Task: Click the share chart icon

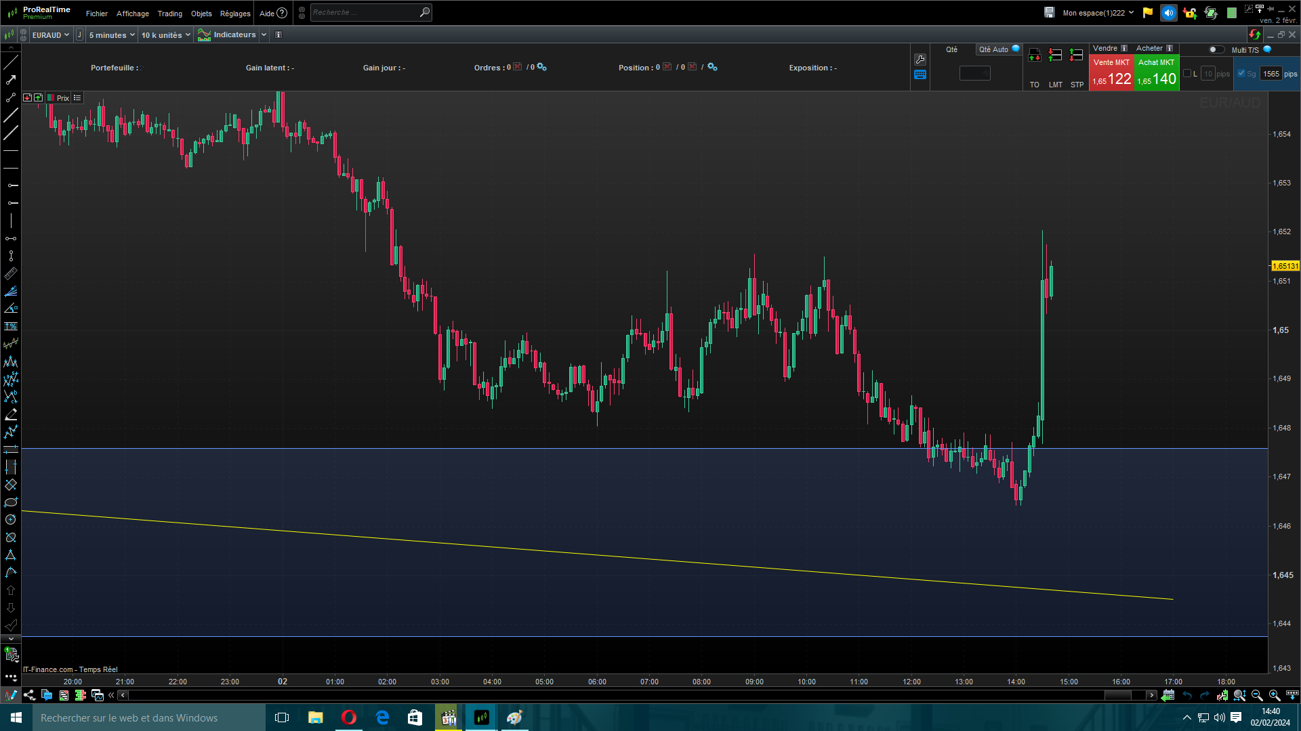Action: (x=29, y=695)
